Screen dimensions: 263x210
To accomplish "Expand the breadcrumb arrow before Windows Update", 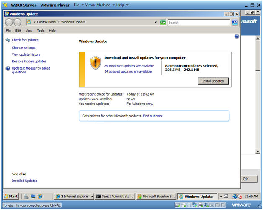I will 59,22.
